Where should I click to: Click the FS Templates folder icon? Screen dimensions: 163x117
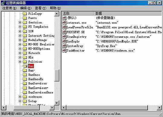25,27
